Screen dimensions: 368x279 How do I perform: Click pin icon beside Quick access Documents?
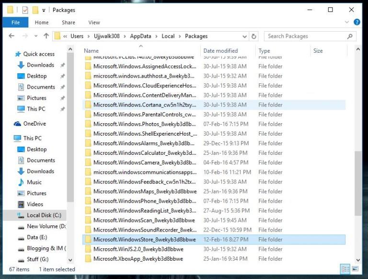coord(62,87)
